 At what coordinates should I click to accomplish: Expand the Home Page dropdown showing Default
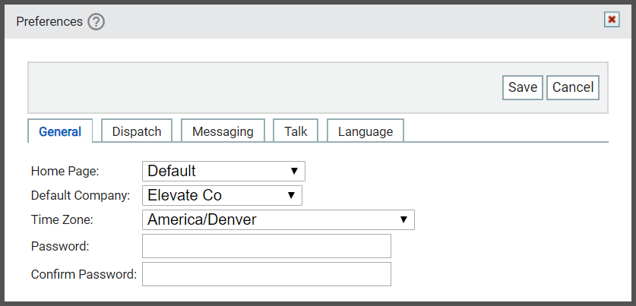(x=223, y=171)
